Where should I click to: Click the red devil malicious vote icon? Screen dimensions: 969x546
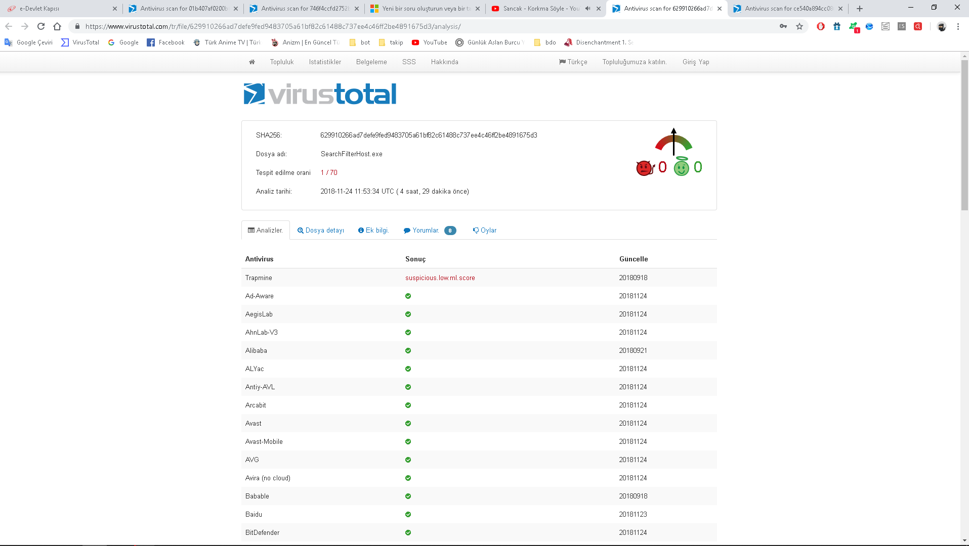coord(645,167)
